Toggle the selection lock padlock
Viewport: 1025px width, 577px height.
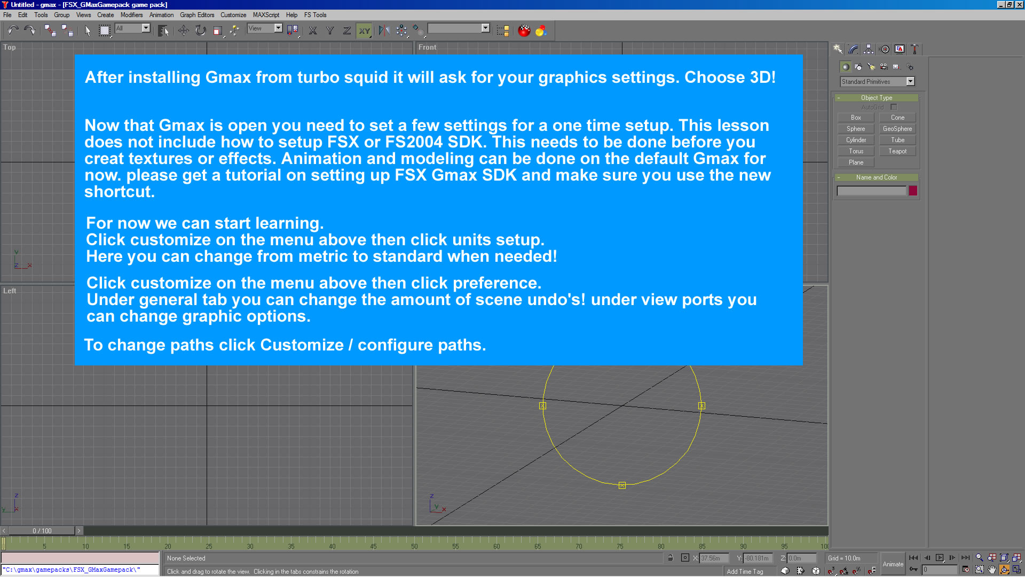pos(671,558)
